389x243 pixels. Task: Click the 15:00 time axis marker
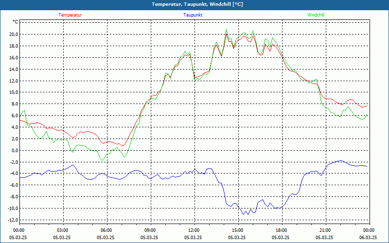point(238,230)
